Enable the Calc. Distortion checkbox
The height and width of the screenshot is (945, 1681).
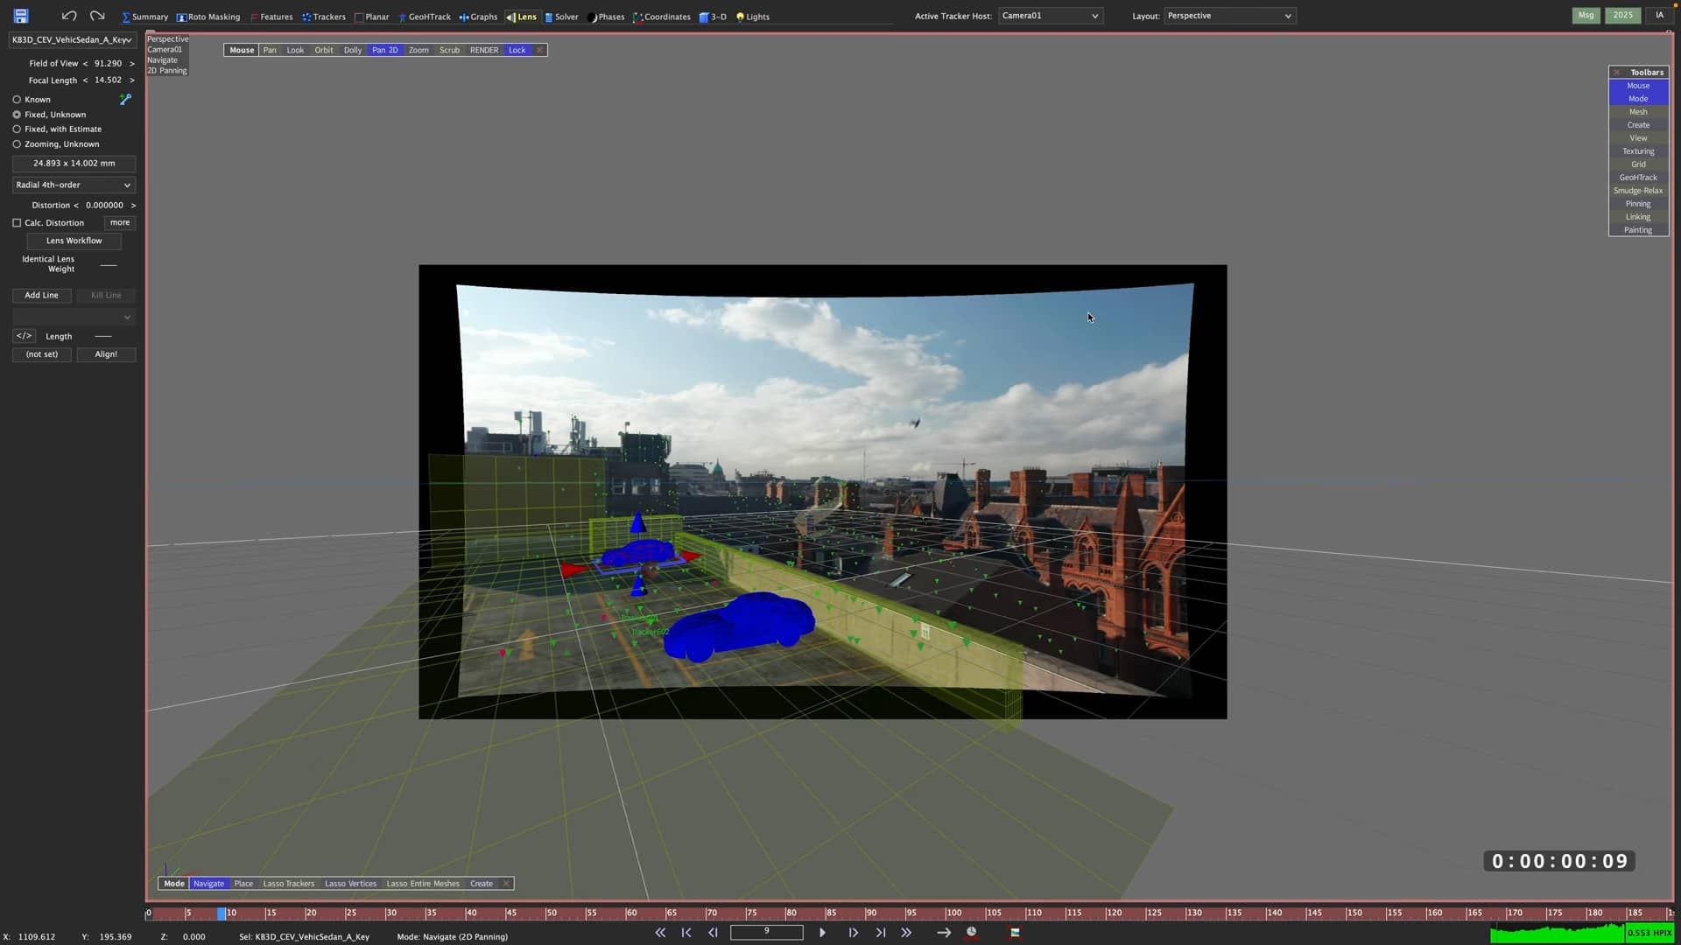click(x=17, y=223)
